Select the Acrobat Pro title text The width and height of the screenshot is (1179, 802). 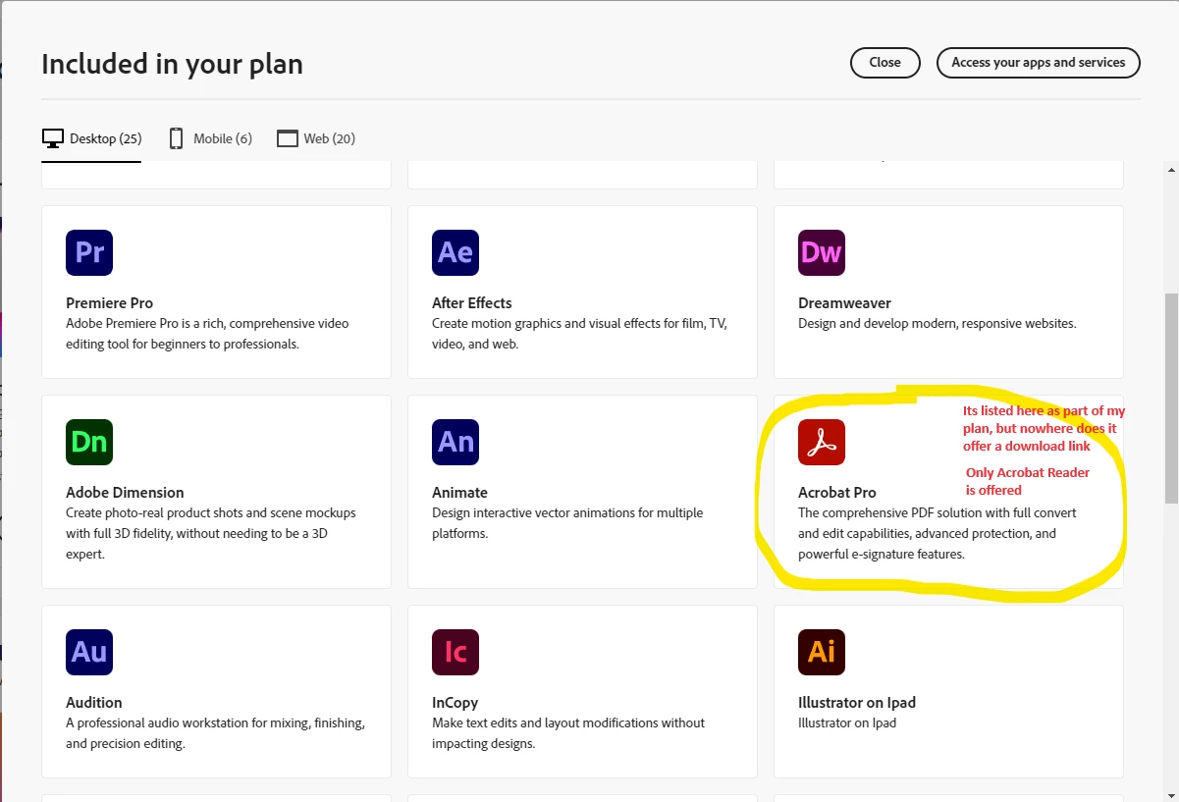837,492
